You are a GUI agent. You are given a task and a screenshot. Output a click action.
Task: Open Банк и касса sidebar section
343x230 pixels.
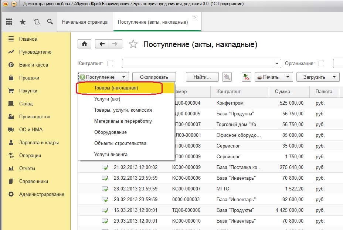34,65
